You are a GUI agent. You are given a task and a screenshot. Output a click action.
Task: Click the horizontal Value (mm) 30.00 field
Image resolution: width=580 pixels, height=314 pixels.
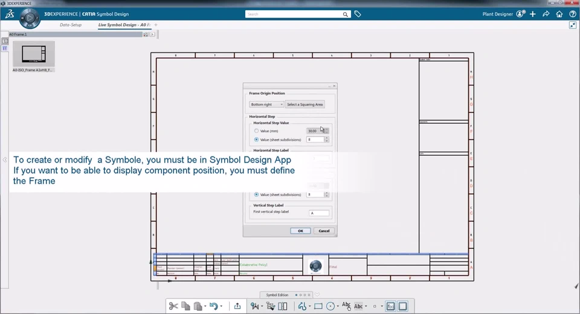pos(315,131)
